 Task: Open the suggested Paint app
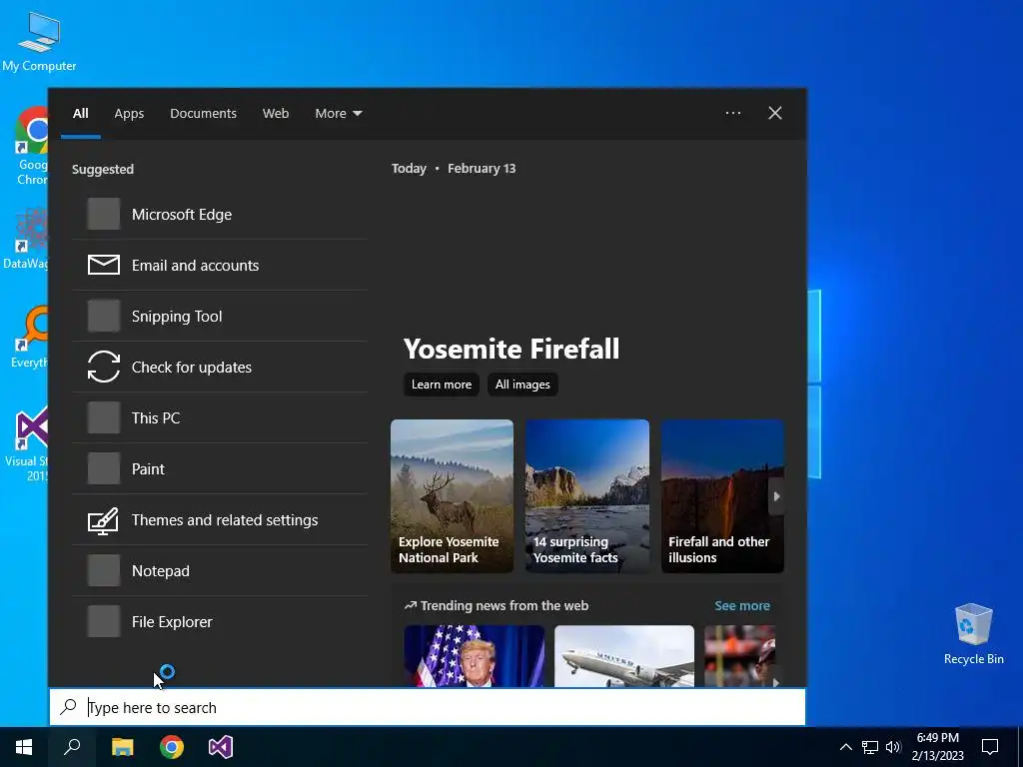[220, 468]
